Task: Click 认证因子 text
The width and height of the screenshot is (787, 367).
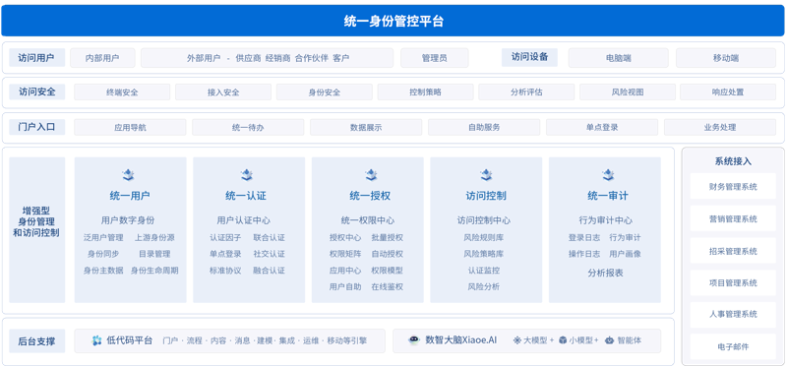Action: tap(225, 237)
